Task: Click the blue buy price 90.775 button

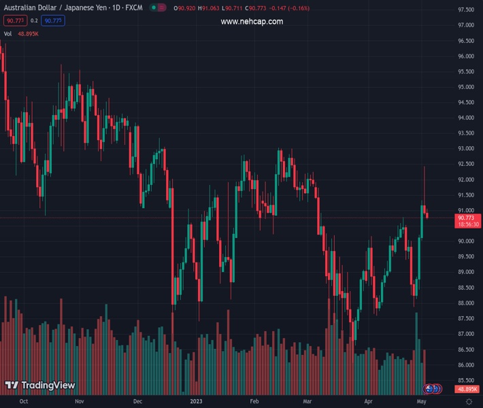Action: point(53,21)
